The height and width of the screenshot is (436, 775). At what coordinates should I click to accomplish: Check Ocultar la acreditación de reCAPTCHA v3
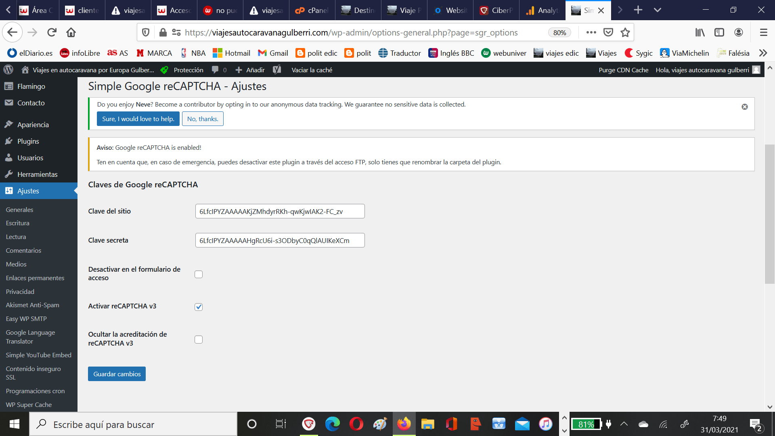(199, 340)
